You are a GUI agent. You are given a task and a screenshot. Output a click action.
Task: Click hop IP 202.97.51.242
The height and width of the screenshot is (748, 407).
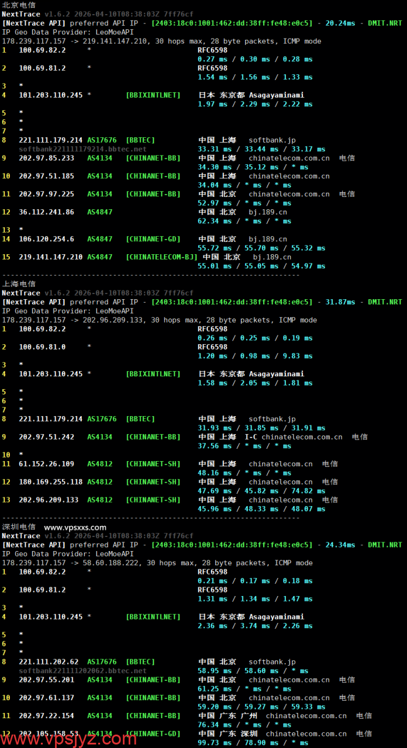coord(47,437)
